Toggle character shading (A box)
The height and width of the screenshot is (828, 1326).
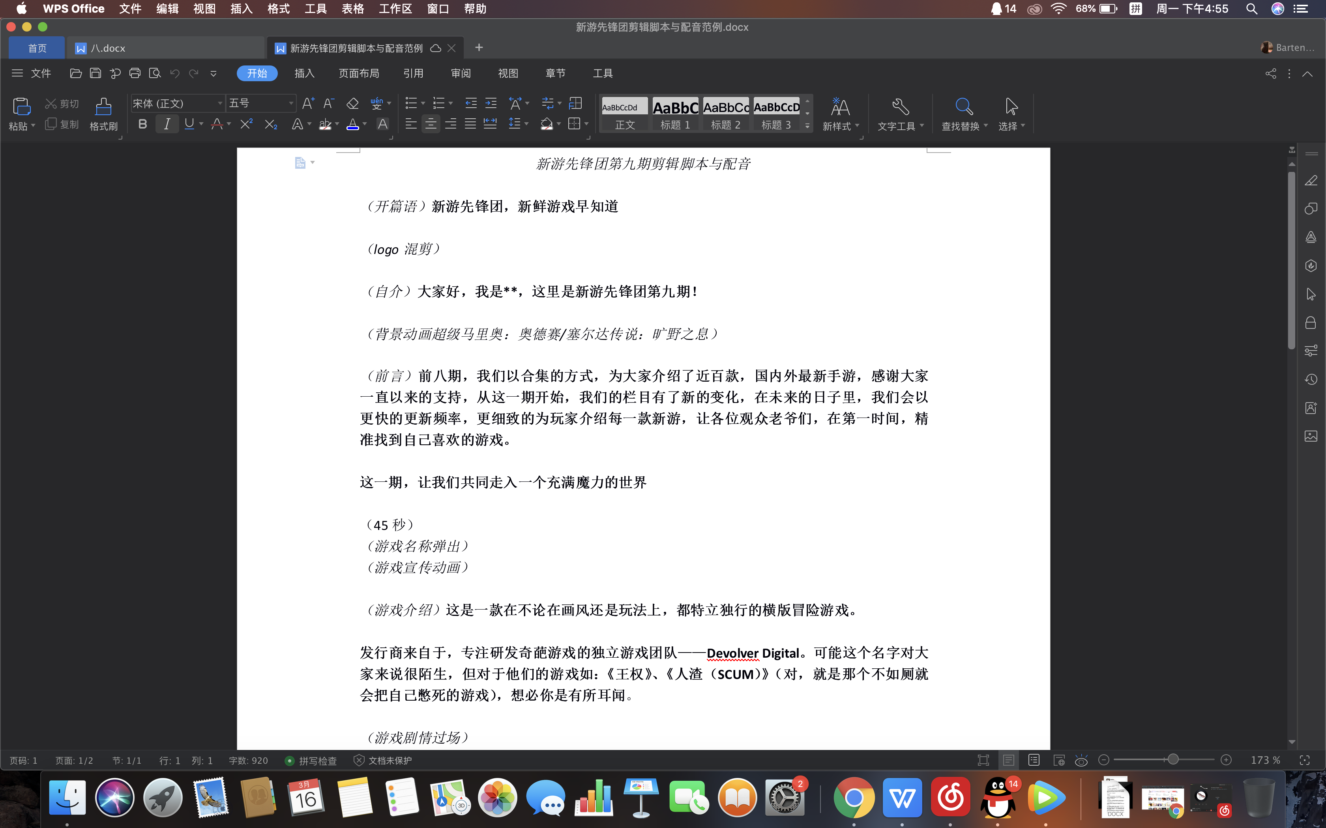(383, 124)
